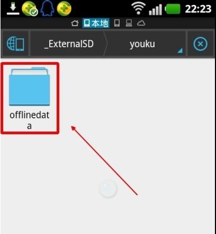Image resolution: width=216 pixels, height=234 pixels.
Task: Expand the path history dropdown triangle
Action: point(180,50)
